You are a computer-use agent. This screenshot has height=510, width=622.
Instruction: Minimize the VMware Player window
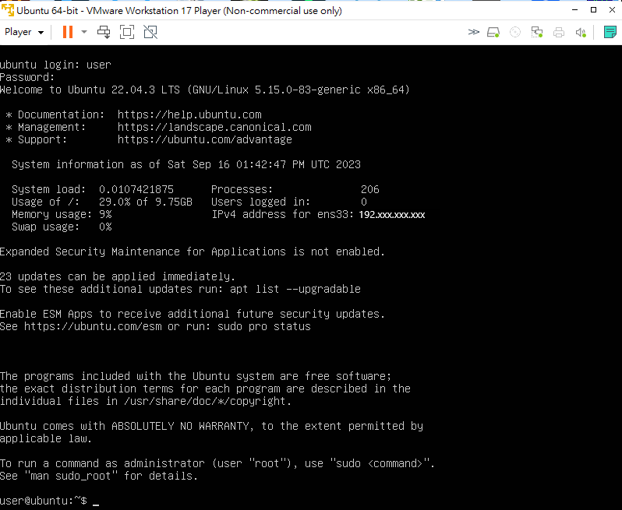(574, 10)
